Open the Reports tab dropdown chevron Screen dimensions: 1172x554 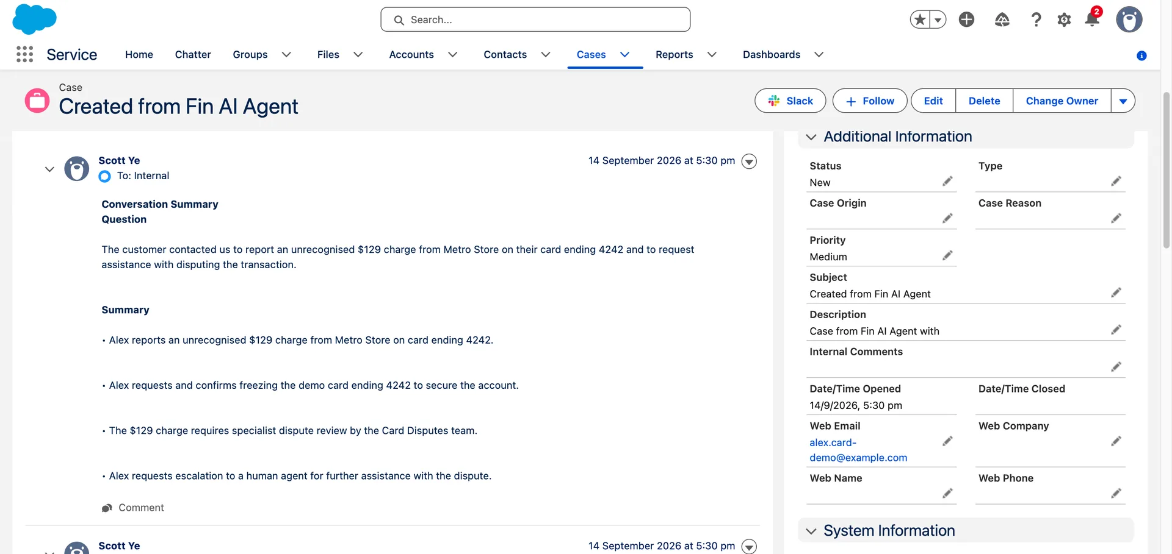pyautogui.click(x=712, y=55)
